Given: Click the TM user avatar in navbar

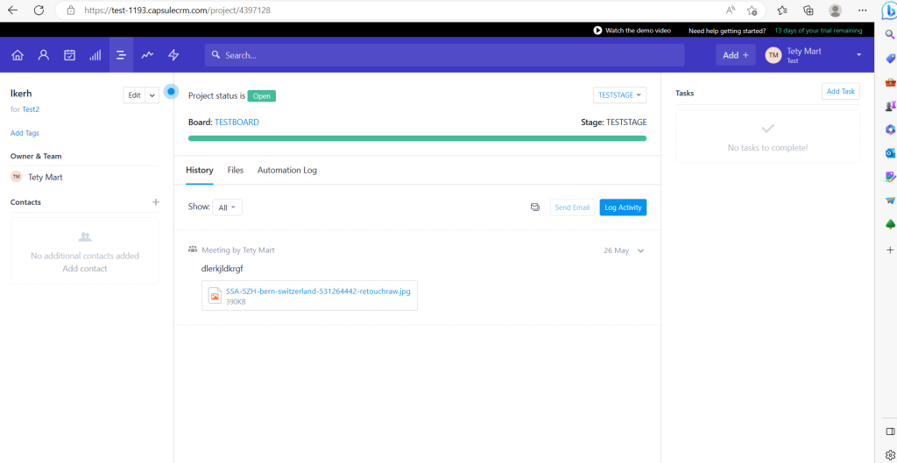Looking at the screenshot, I should click(x=773, y=55).
